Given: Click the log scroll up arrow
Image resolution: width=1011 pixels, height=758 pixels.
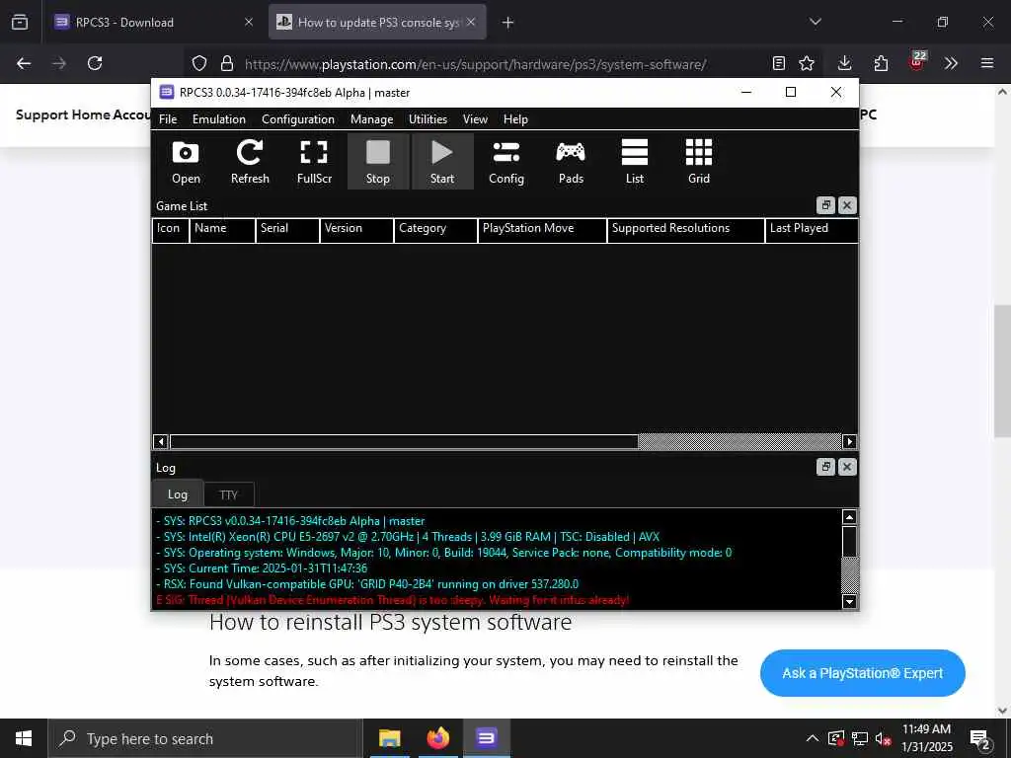Looking at the screenshot, I should coord(849,517).
